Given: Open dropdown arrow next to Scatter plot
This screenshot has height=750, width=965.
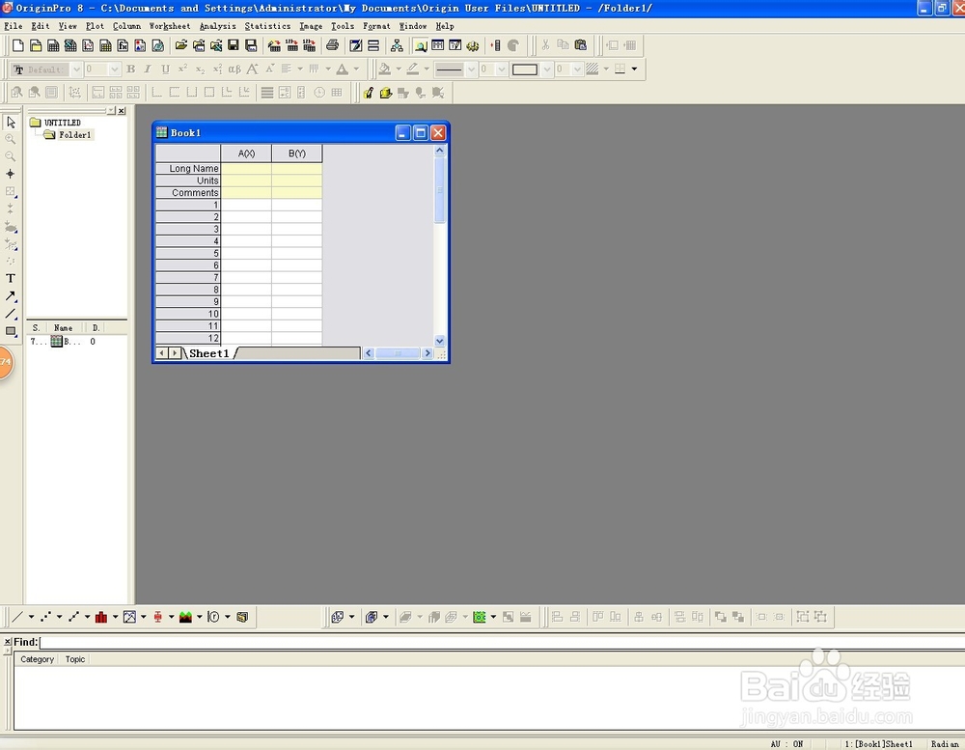Looking at the screenshot, I should point(59,617).
